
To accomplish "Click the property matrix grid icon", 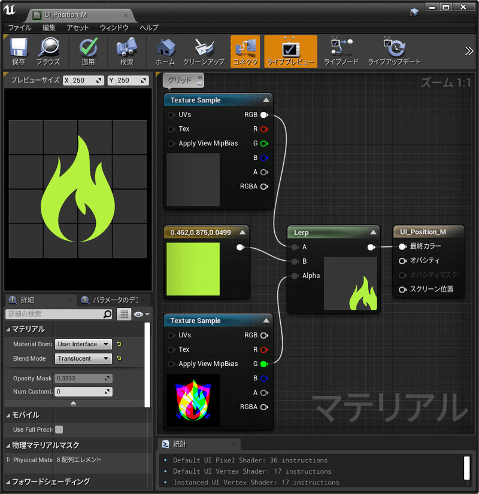I will pyautogui.click(x=124, y=314).
